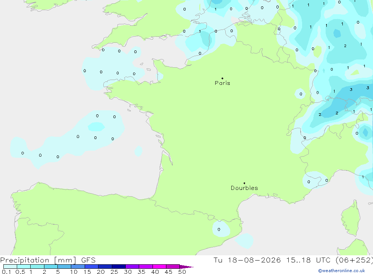
Task: Click the date text 'Tu 18-08-2026'
Action: coord(247,260)
